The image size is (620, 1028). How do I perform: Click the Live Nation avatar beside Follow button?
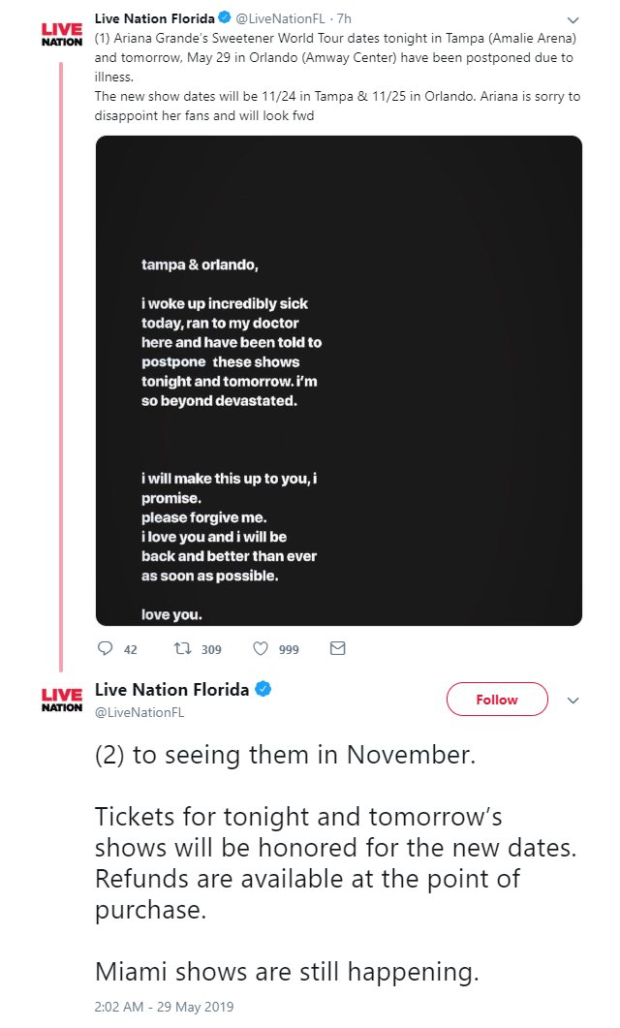tap(62, 701)
